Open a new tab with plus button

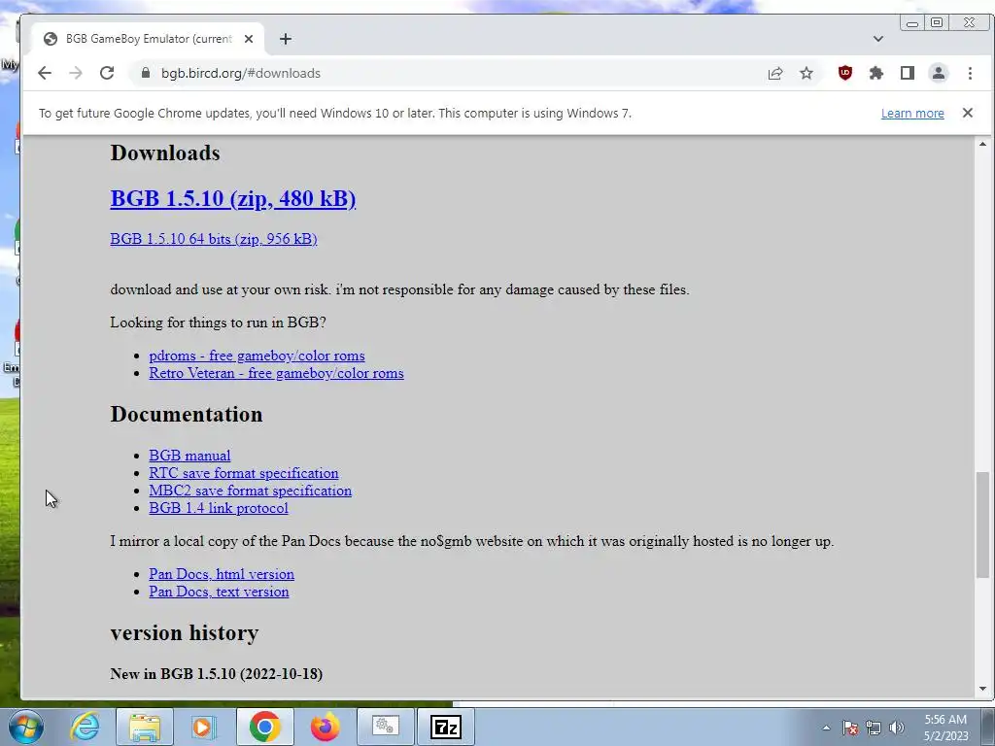coord(286,39)
